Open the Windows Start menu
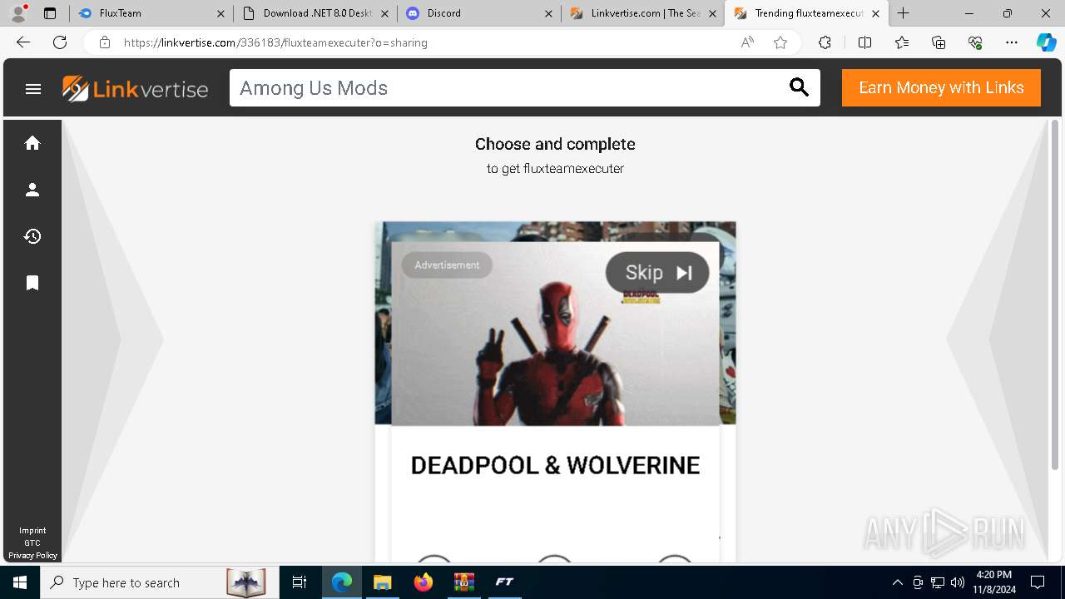 (20, 582)
